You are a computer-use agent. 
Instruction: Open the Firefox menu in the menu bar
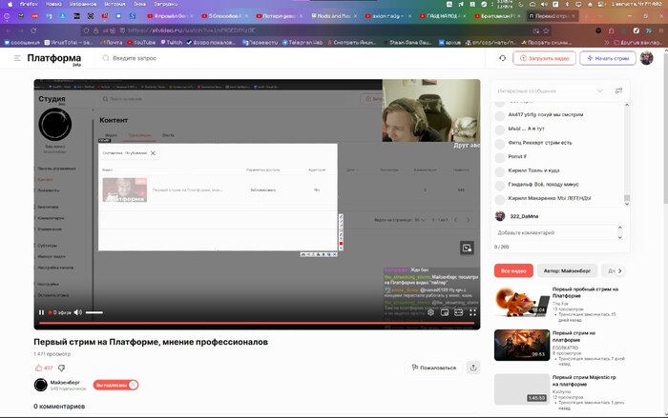29,4
